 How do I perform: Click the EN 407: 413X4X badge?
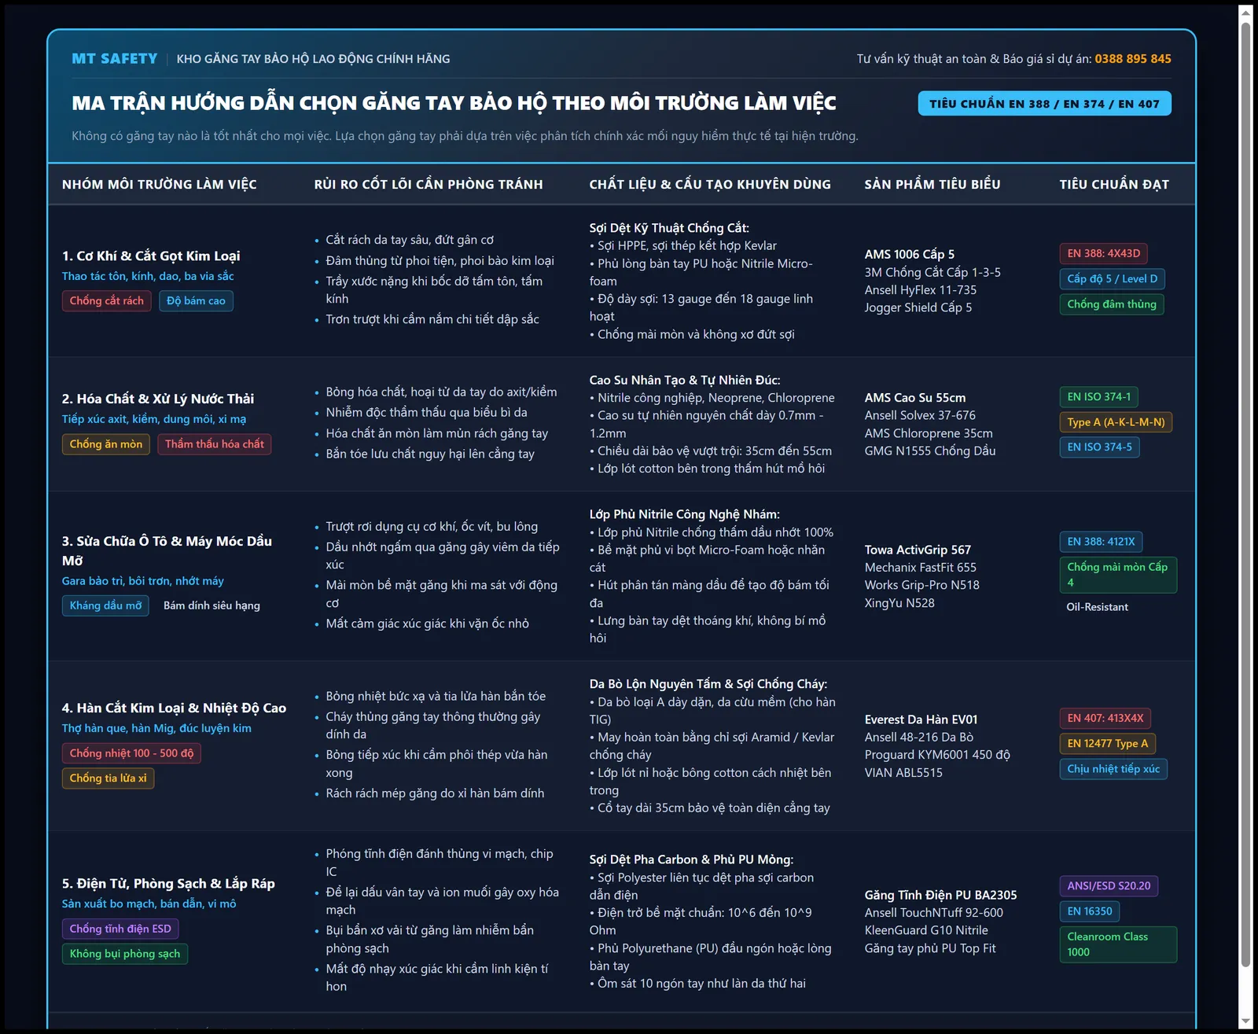tap(1105, 718)
